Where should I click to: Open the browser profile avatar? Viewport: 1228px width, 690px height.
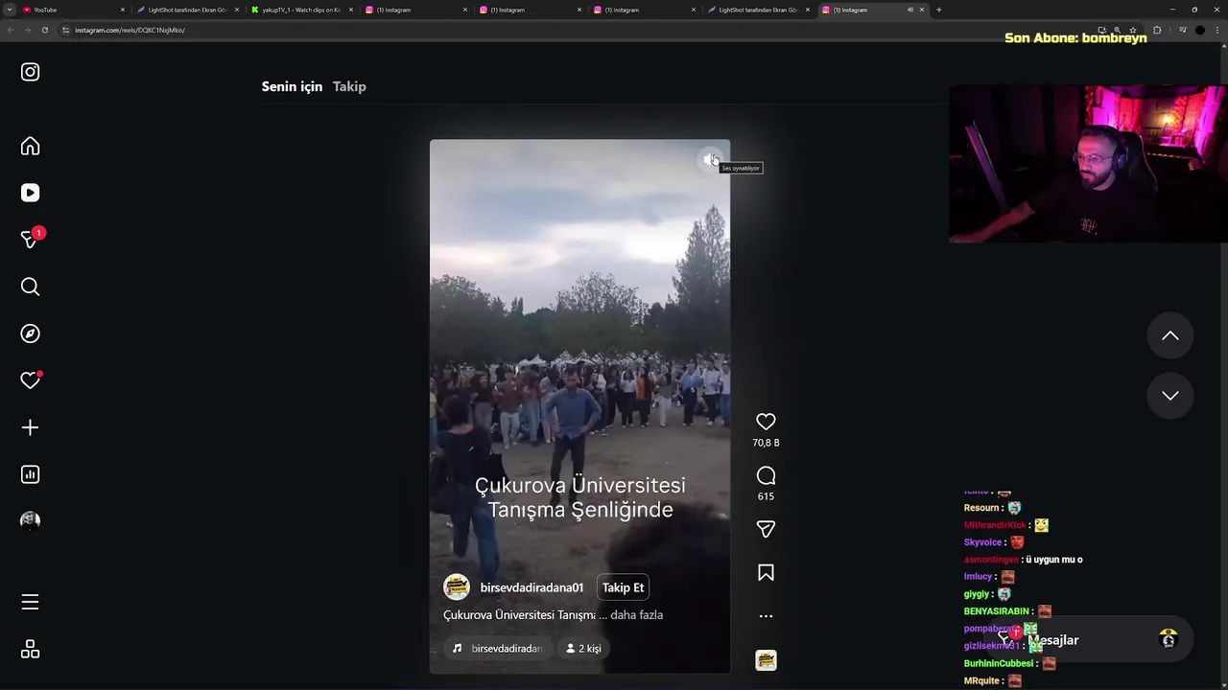coord(1199,30)
